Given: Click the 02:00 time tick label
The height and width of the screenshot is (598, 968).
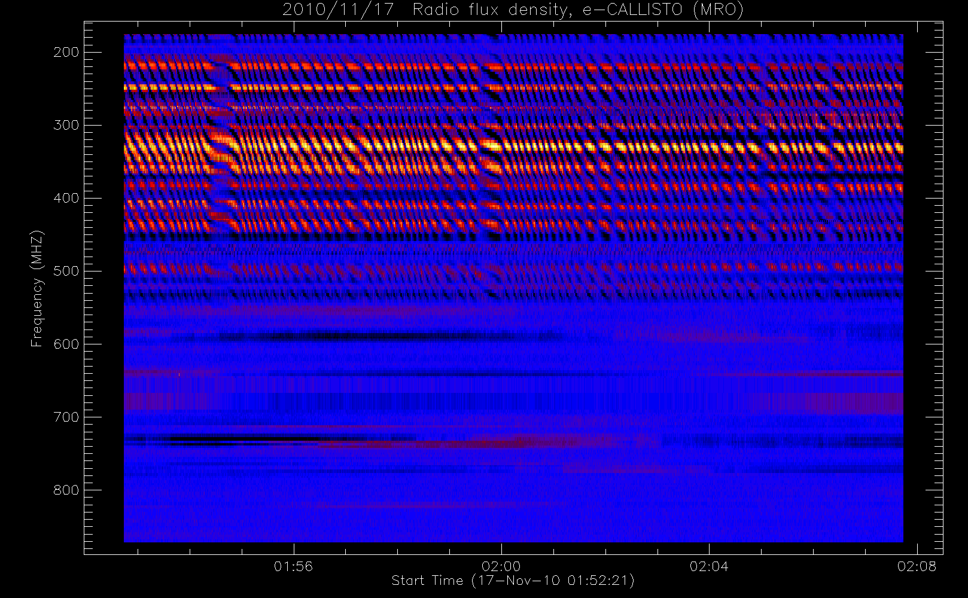Looking at the screenshot, I should point(501,566).
